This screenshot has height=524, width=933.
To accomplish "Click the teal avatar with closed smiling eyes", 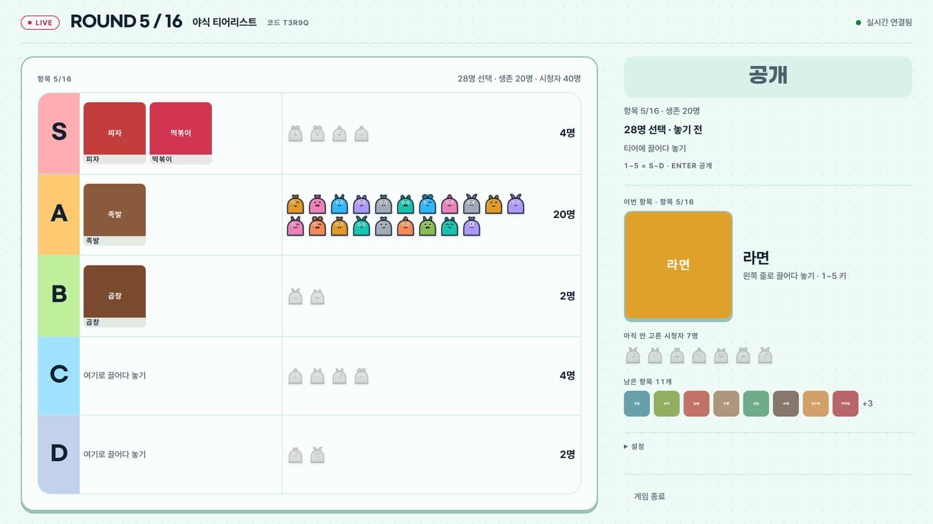I will [x=450, y=226].
